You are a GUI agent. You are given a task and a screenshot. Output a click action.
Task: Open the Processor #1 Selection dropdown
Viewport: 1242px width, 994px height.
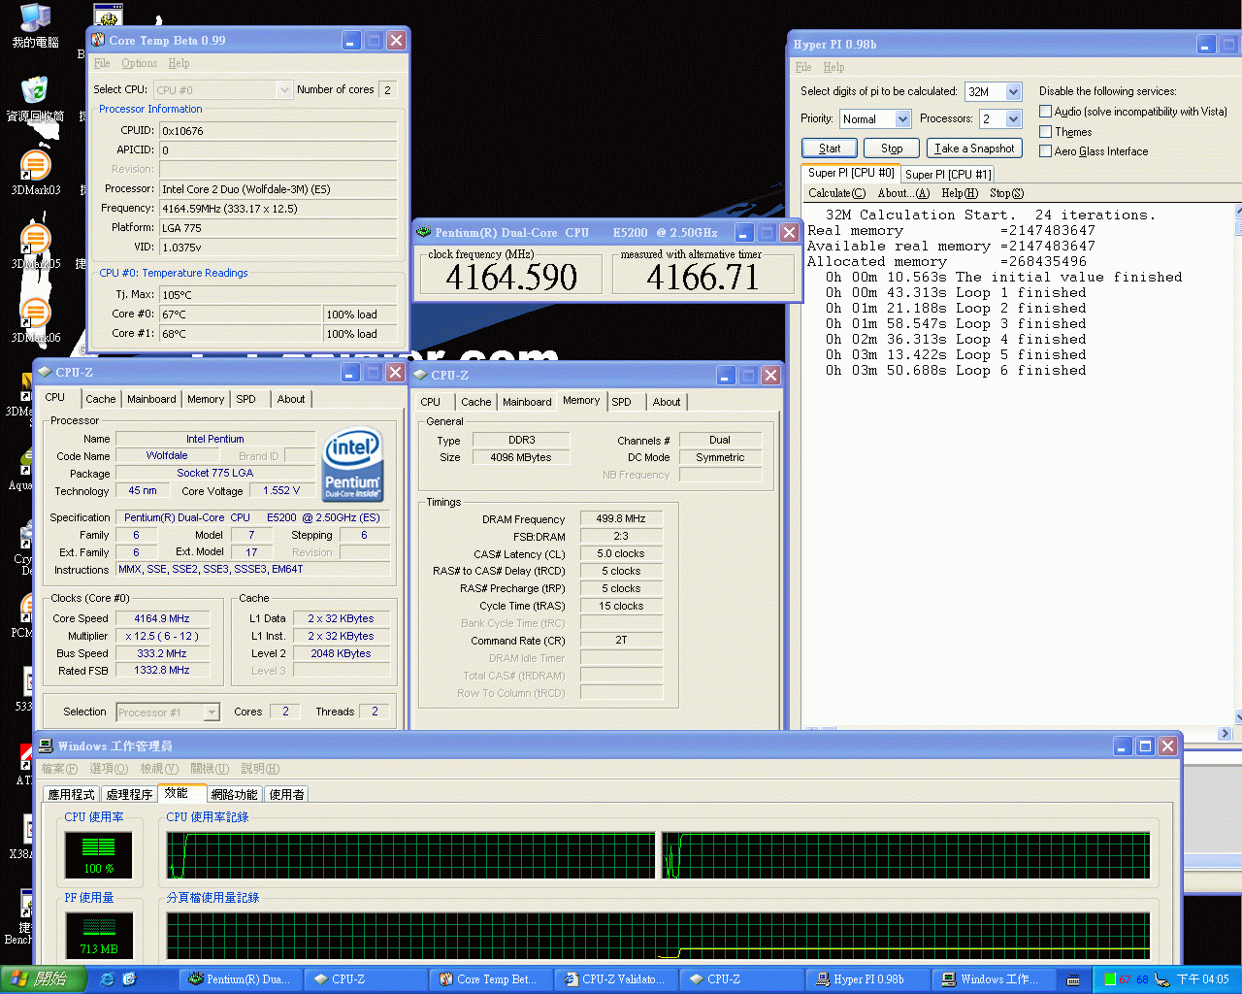pyautogui.click(x=212, y=712)
